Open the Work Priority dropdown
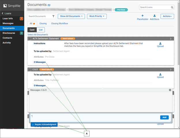This screenshot has width=180, height=138. (x=97, y=16)
